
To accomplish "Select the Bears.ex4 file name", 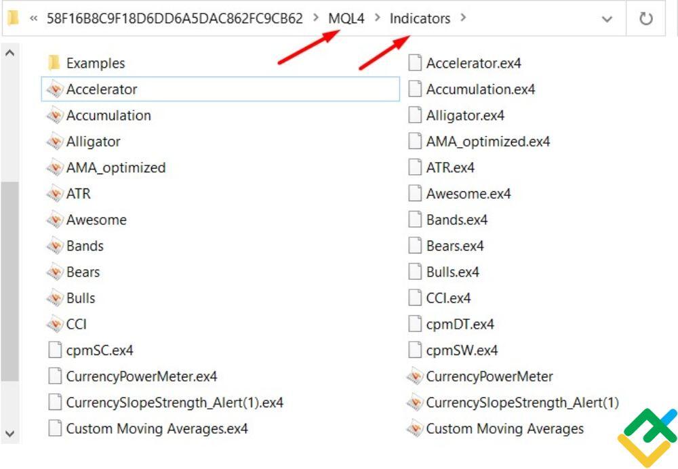I will tap(455, 246).
